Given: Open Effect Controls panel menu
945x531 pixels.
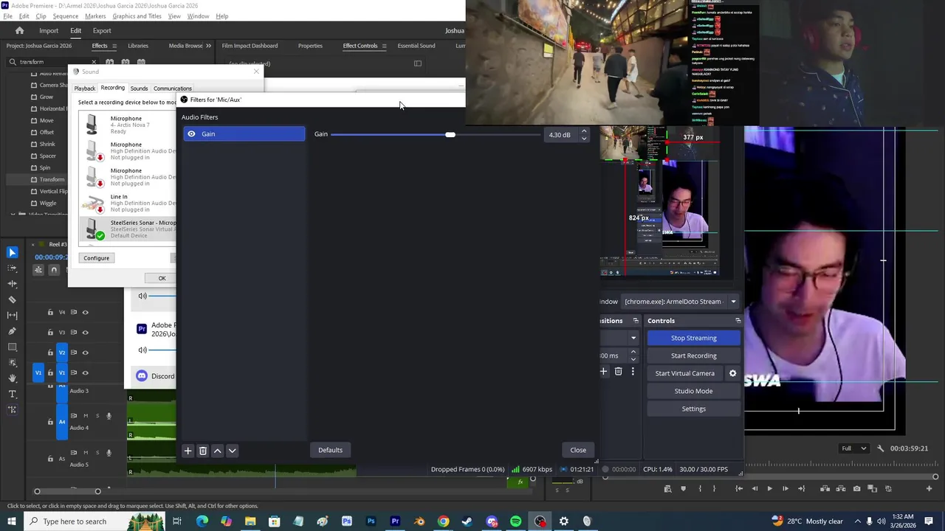Looking at the screenshot, I should pos(384,46).
